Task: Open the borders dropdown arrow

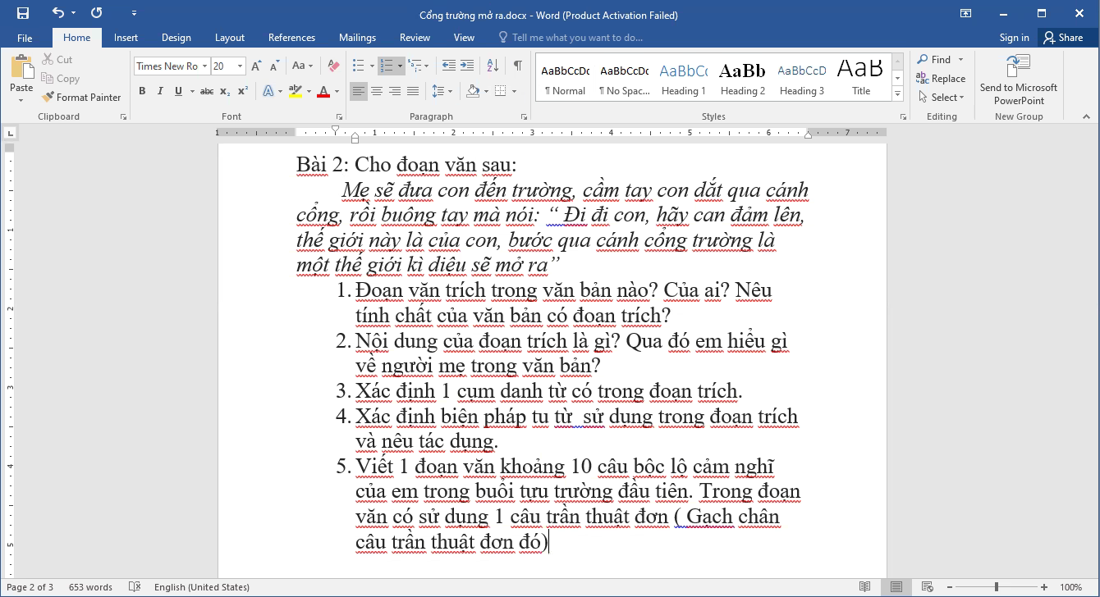Action: (x=514, y=91)
